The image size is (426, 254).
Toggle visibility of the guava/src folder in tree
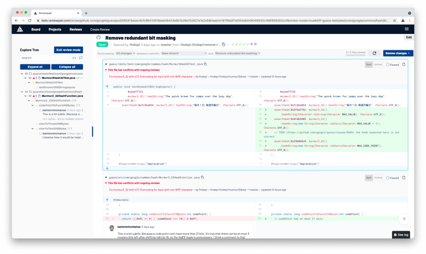(x=26, y=91)
